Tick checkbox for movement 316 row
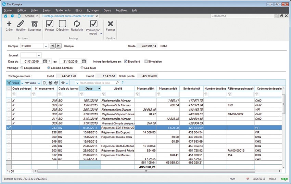Screen dimensions: 291x184 pos(9,100)
